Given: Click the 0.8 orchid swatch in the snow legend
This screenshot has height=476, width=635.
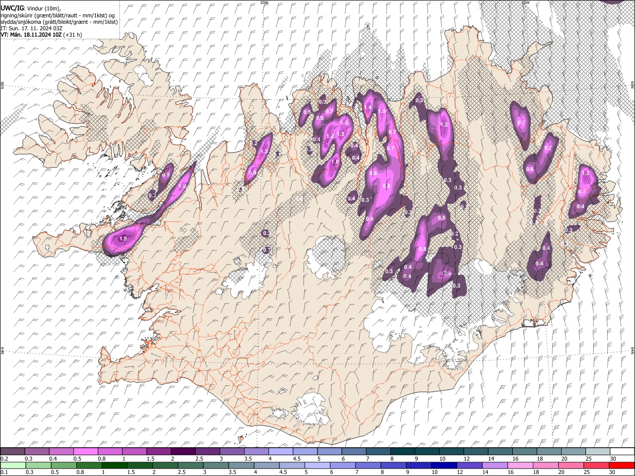Looking at the screenshot, I should tap(110, 452).
